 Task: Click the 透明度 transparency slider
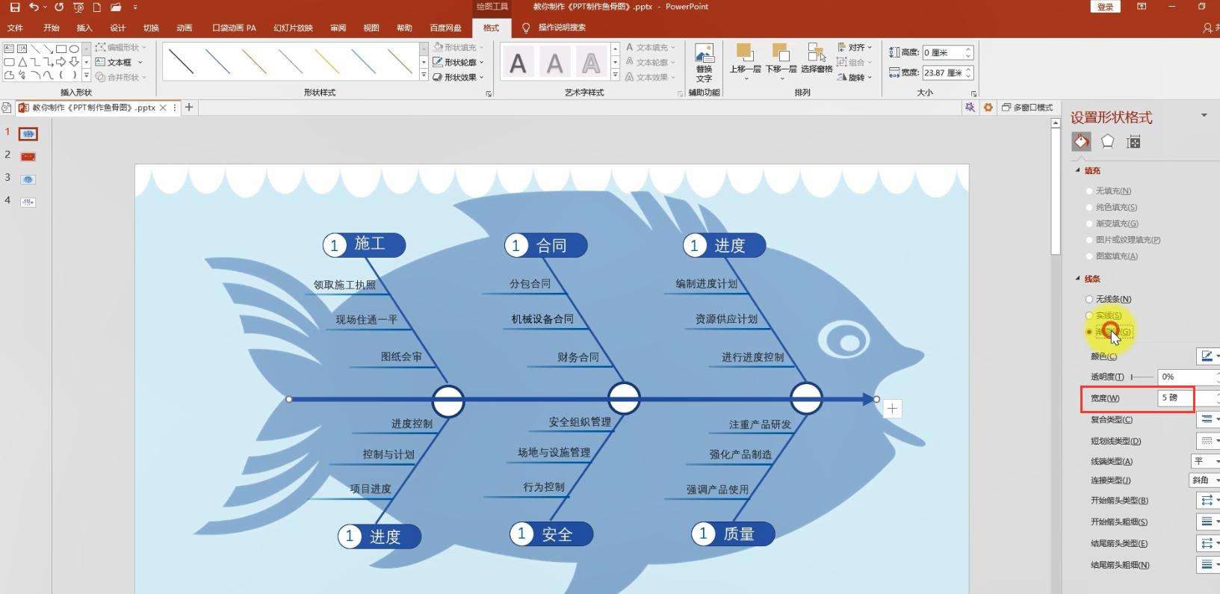point(1142,377)
